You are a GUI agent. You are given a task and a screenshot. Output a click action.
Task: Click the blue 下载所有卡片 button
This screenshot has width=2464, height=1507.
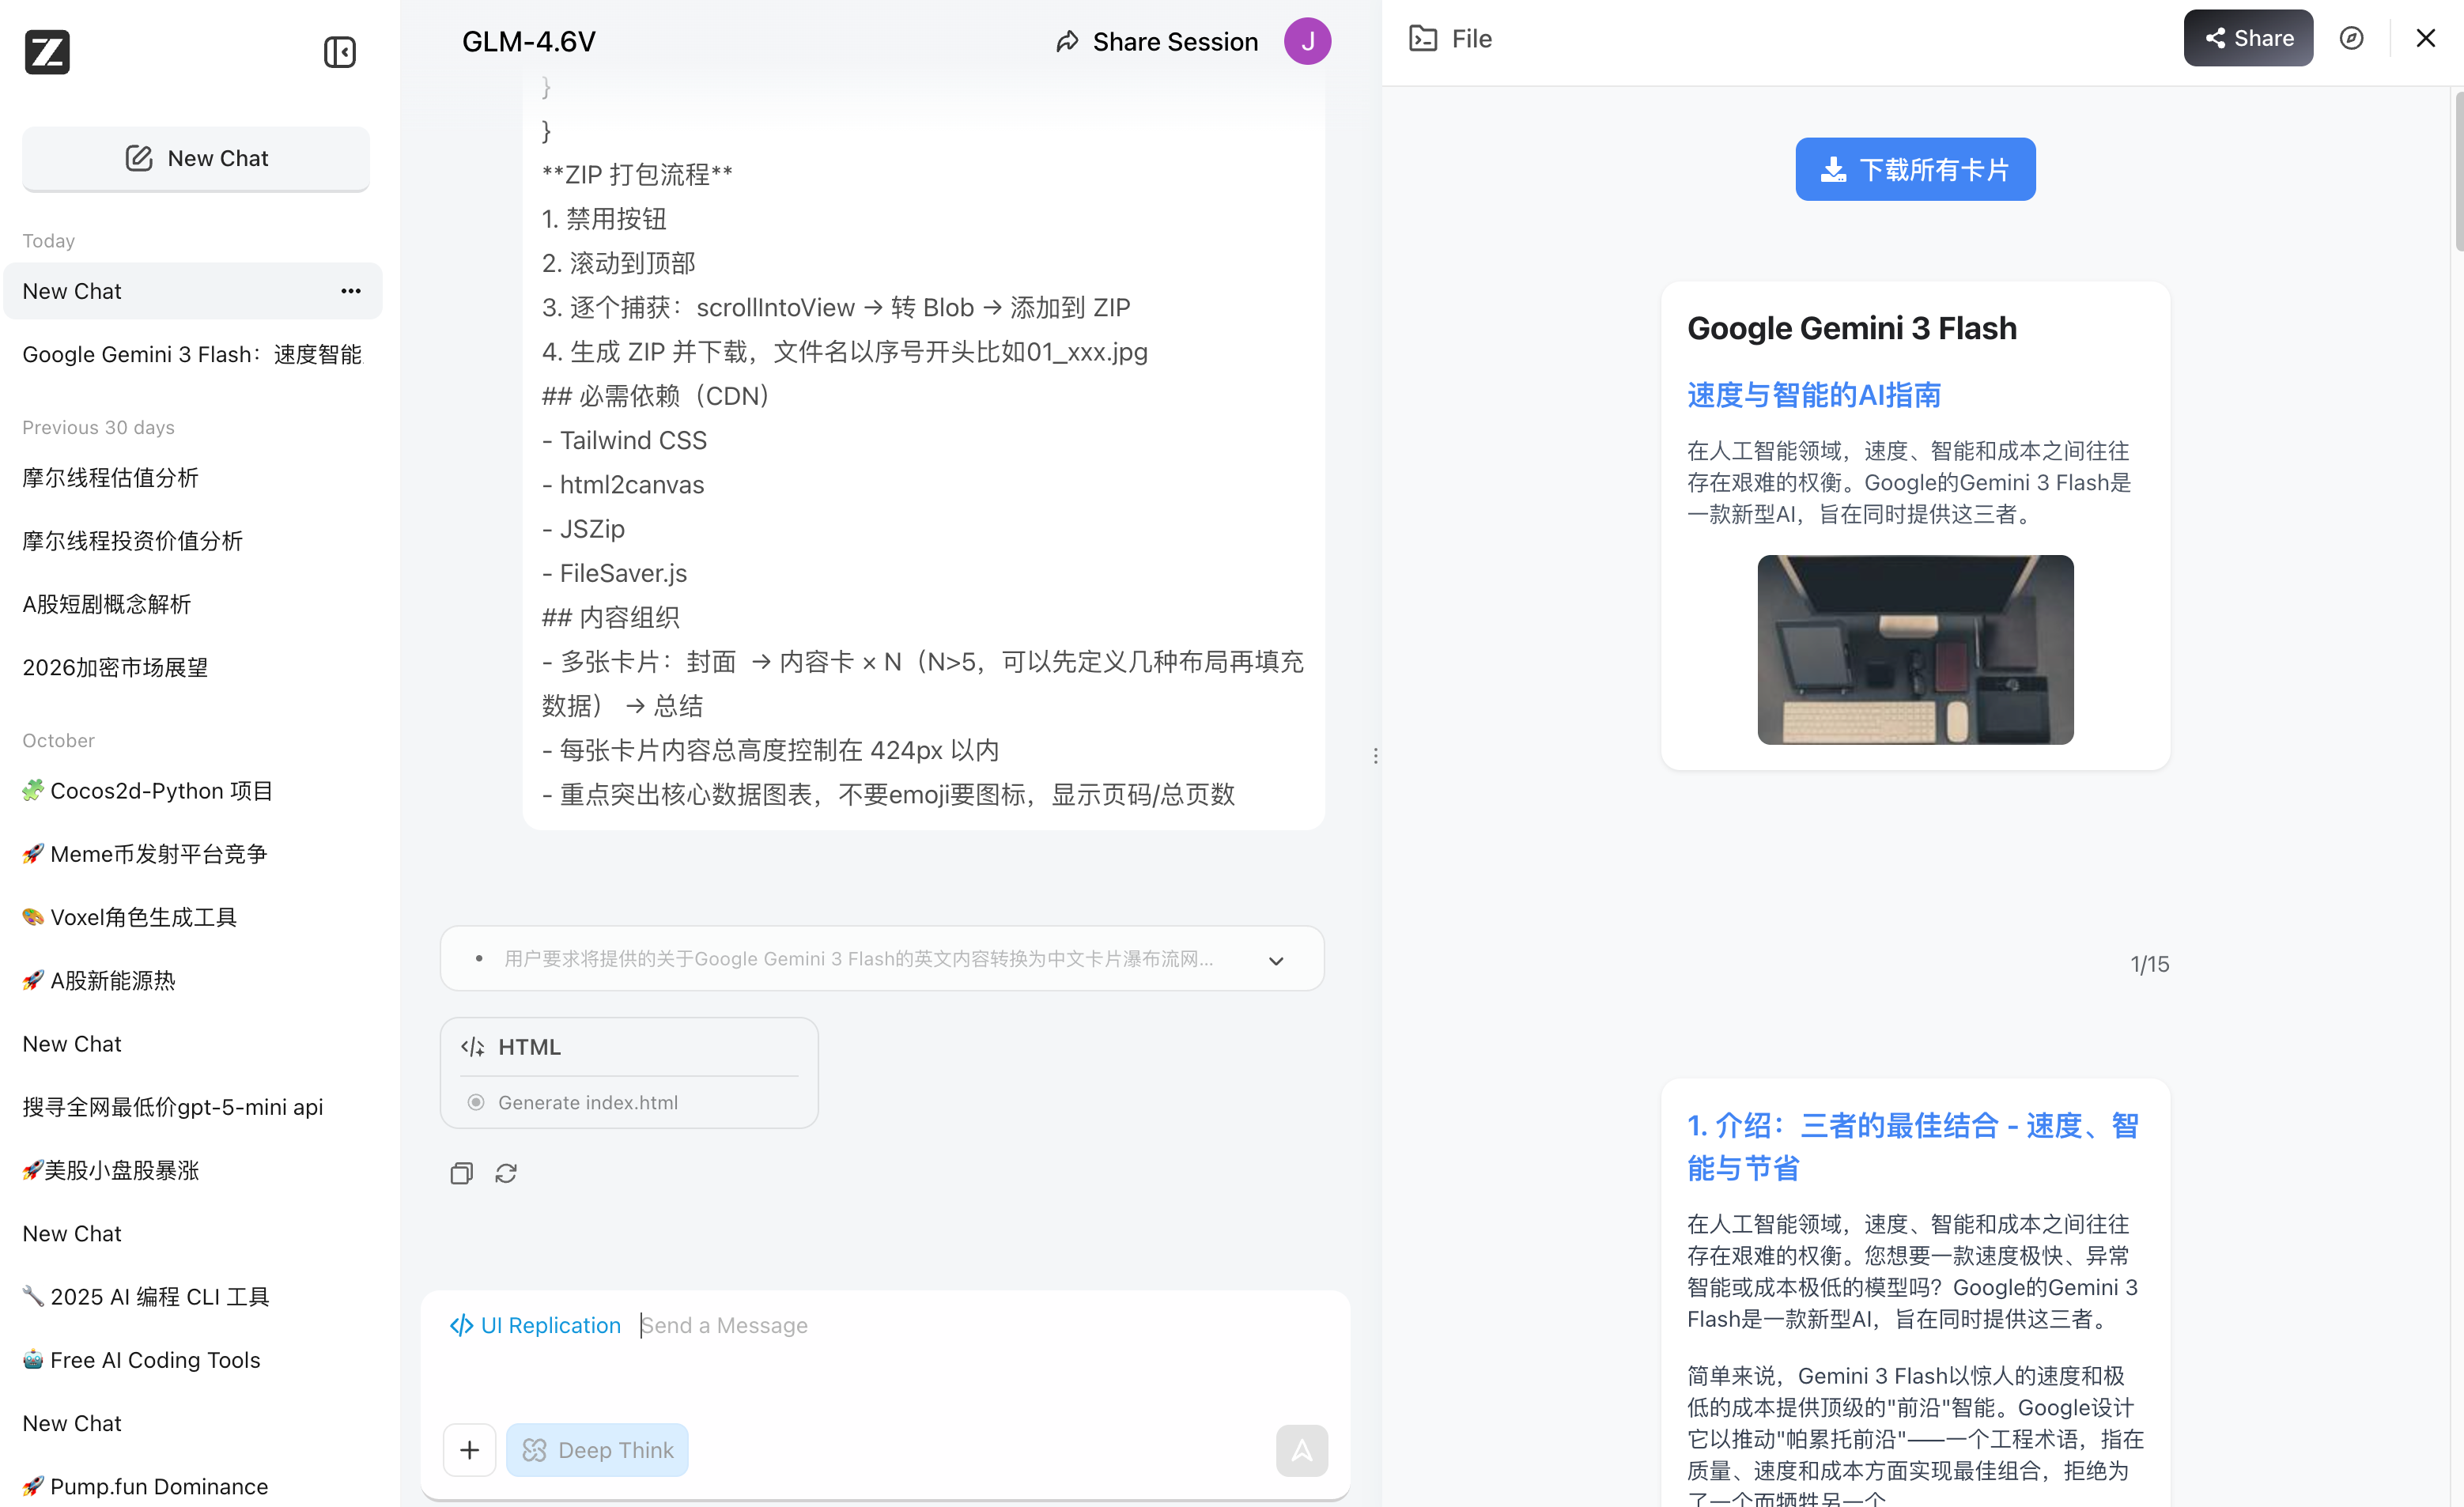point(1915,169)
